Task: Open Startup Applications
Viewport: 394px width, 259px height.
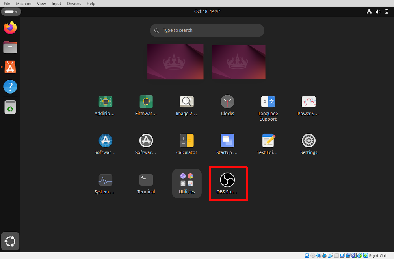Action: pyautogui.click(x=227, y=140)
